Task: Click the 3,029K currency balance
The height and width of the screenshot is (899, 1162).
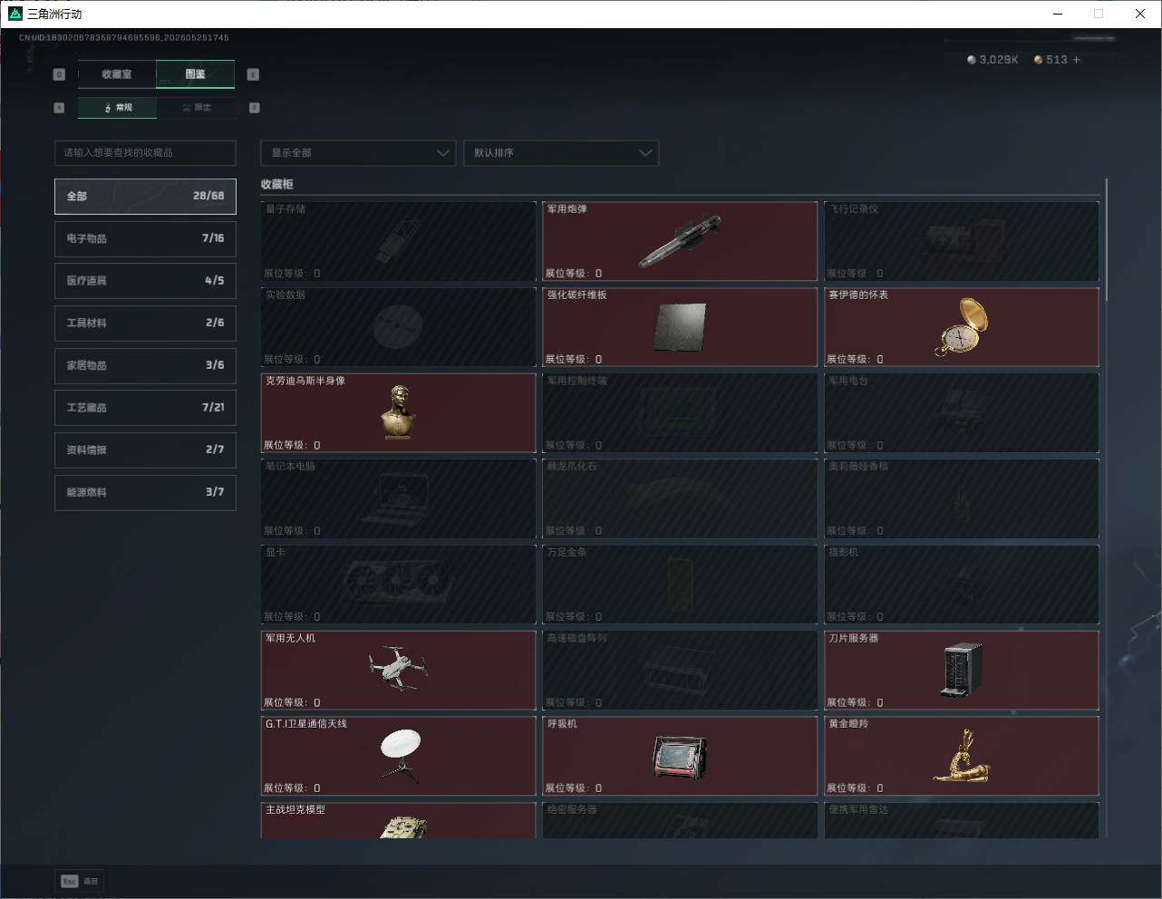Action: click(x=993, y=60)
